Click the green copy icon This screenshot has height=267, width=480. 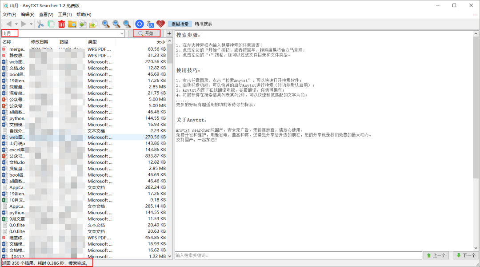coord(51,24)
